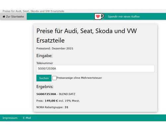This screenshot has height=126, width=166.
Task: Click the Teilenummer input field
Action: coord(95,68)
